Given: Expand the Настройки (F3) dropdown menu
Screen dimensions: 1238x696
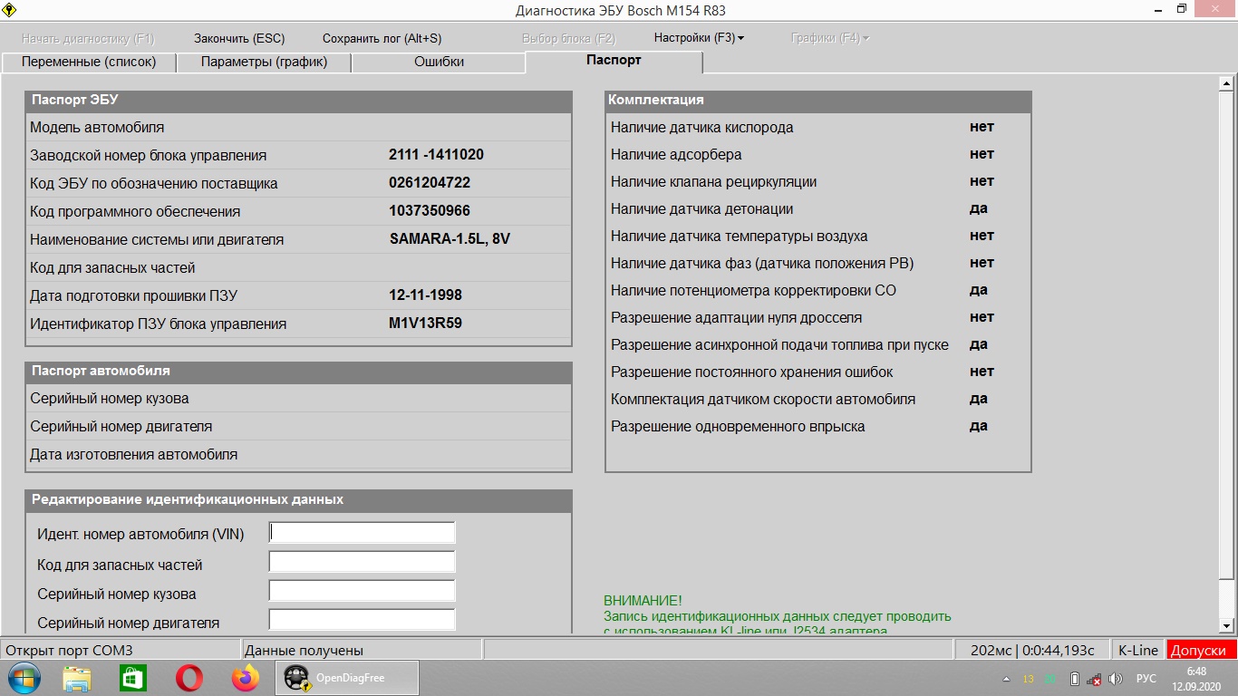Looking at the screenshot, I should (699, 38).
